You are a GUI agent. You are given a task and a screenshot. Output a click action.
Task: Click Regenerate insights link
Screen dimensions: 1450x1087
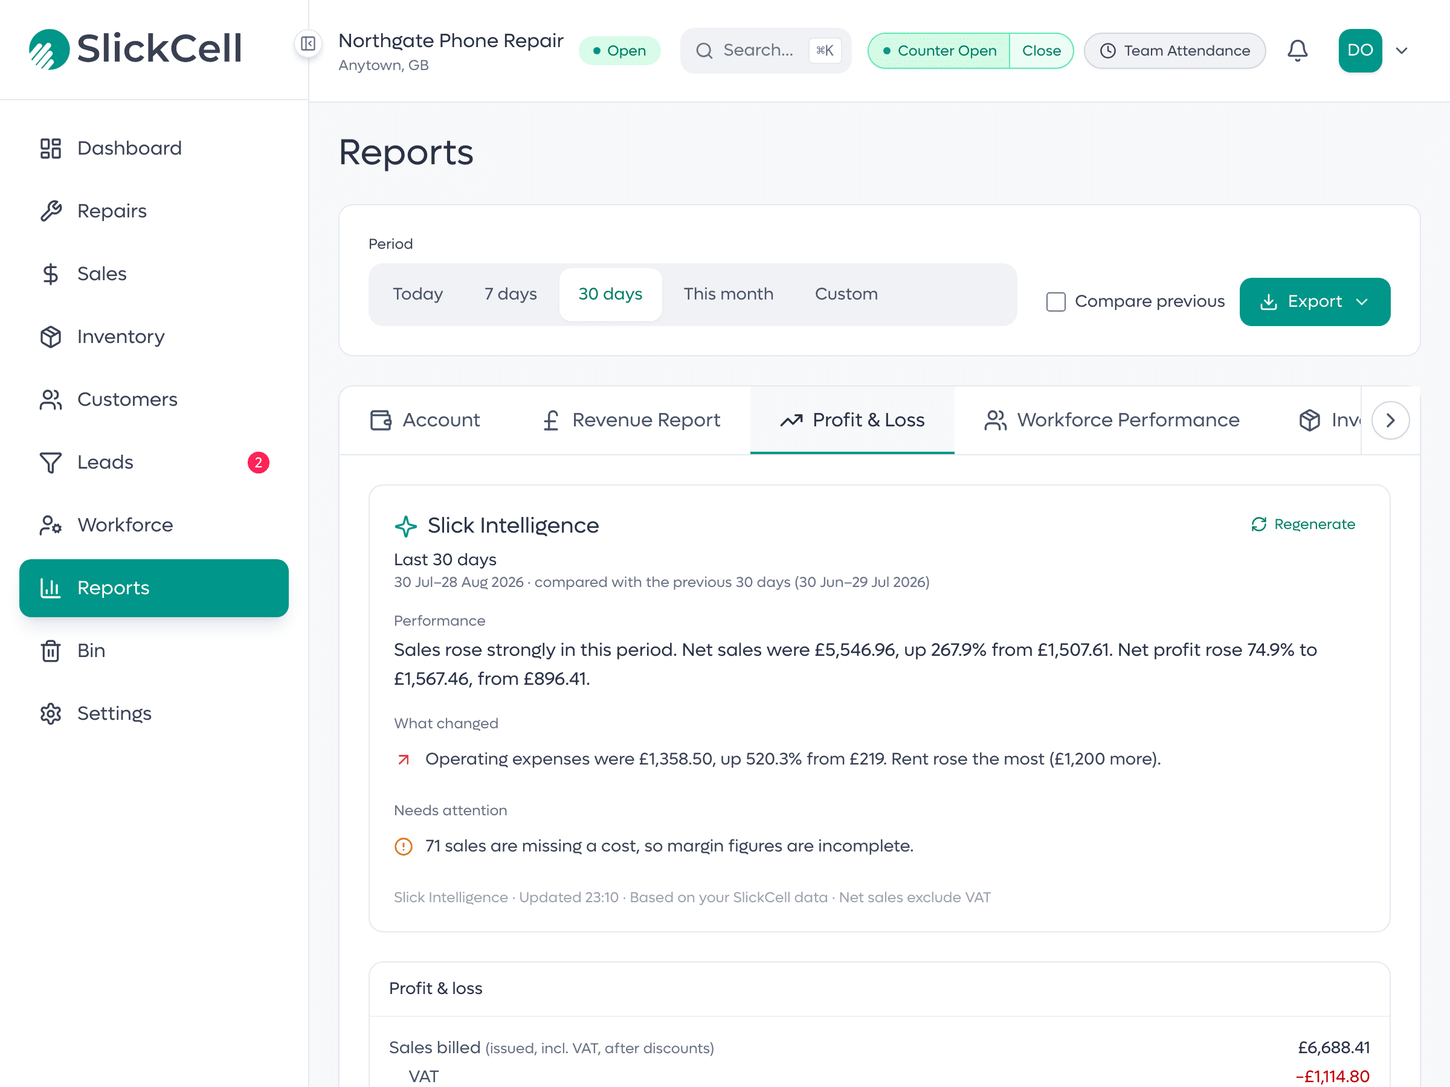point(1303,525)
